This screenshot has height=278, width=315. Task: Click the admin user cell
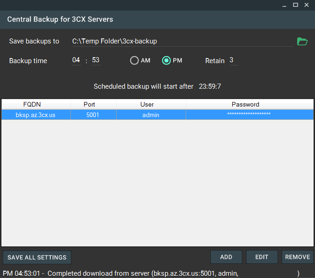pos(151,115)
